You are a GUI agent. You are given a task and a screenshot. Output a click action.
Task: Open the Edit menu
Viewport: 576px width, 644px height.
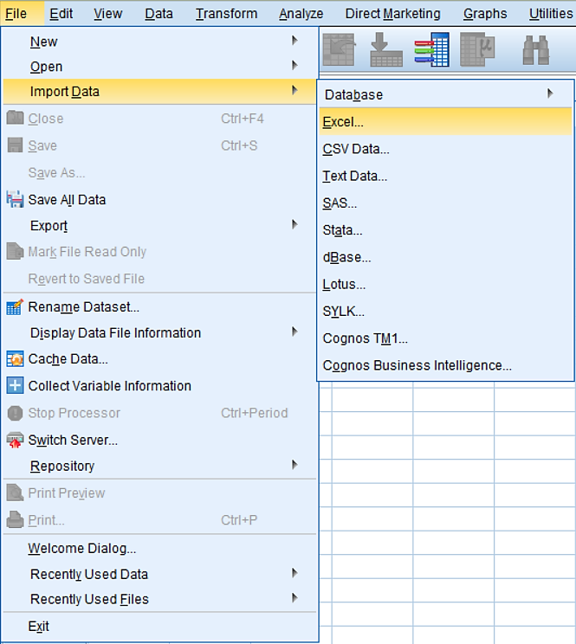(x=61, y=14)
